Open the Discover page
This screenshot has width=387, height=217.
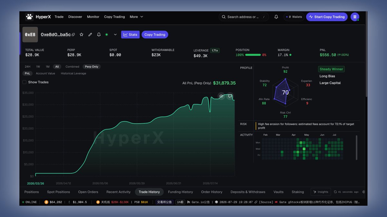click(75, 17)
